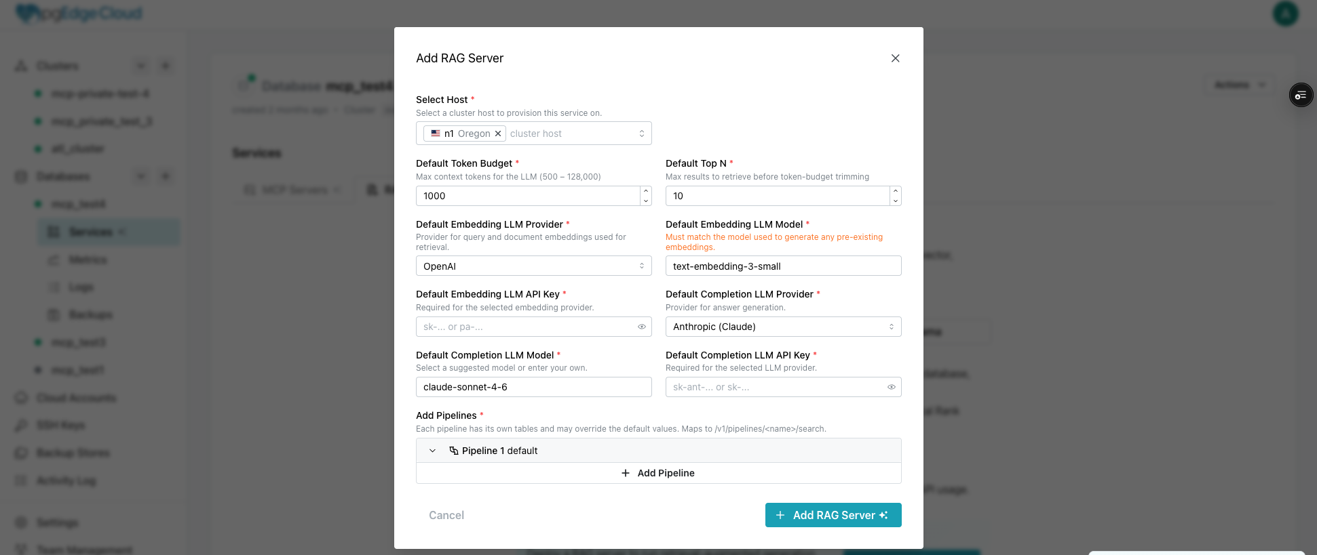
Task: Close the Add RAG Server dialog
Action: pos(895,58)
